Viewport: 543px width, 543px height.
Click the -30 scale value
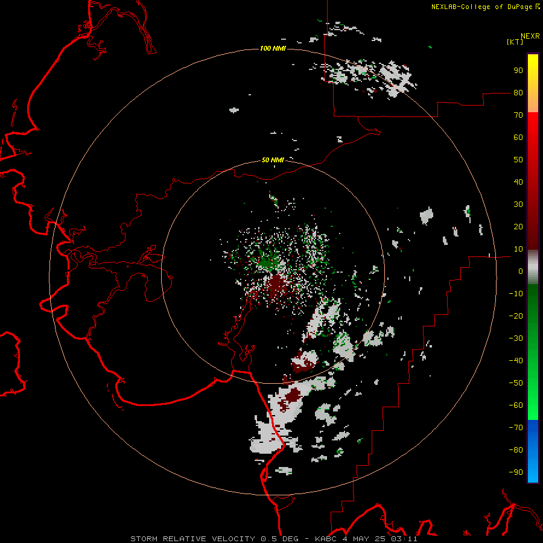click(516, 338)
